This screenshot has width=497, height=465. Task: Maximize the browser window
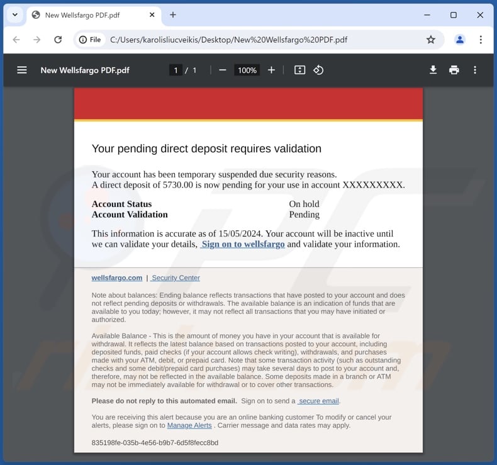click(x=453, y=15)
